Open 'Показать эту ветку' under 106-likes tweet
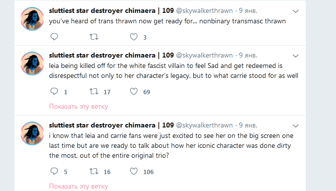Screen dimensions: 336x191 point(78,186)
